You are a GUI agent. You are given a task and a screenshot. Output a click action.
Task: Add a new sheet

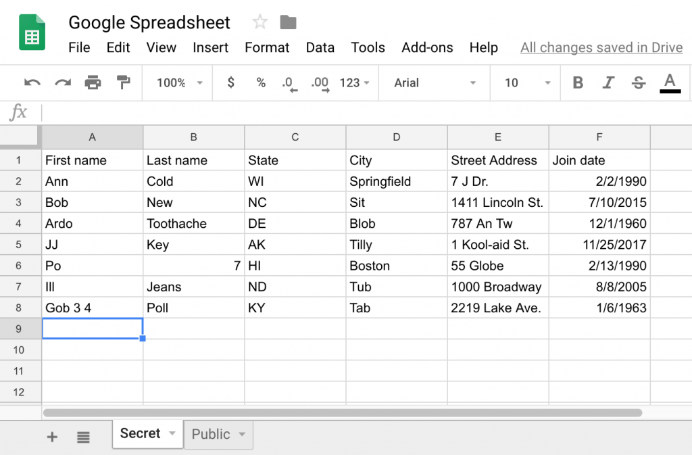click(x=52, y=436)
